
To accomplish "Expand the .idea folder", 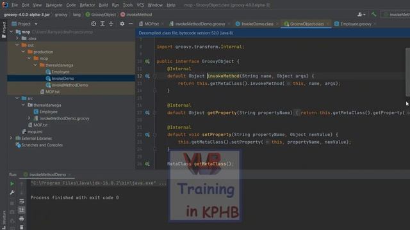I will point(17,38).
